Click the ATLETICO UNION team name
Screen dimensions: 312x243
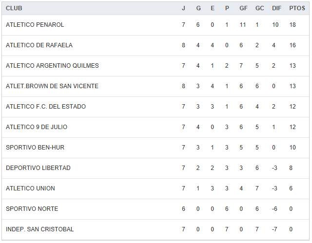(x=30, y=188)
